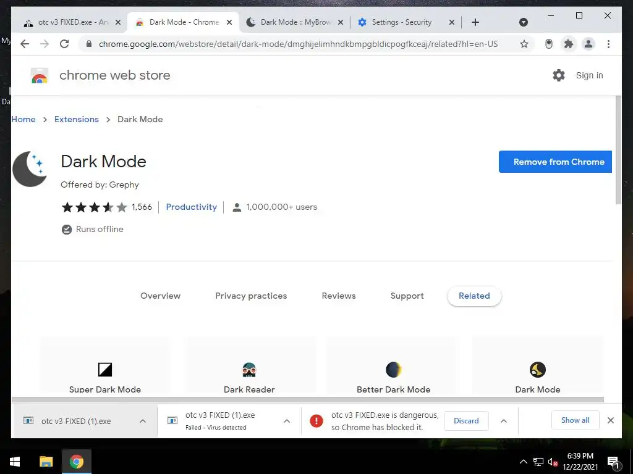
Task: Open Dark Reader related extension
Action: click(x=249, y=365)
